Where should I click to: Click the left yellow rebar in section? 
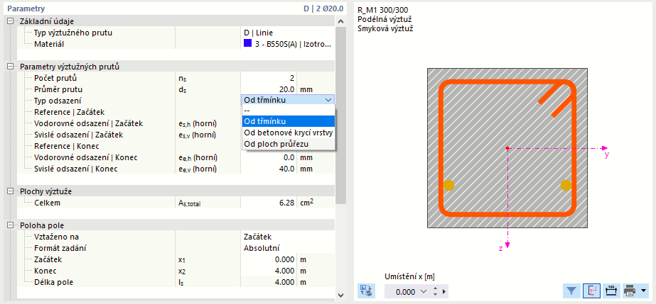pyautogui.click(x=448, y=185)
